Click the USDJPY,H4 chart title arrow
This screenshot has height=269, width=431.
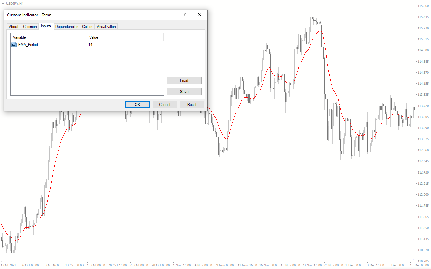tap(3, 3)
